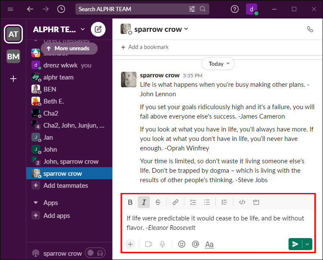
Task: Open sparrow crow sender name profile
Action: (x=160, y=76)
